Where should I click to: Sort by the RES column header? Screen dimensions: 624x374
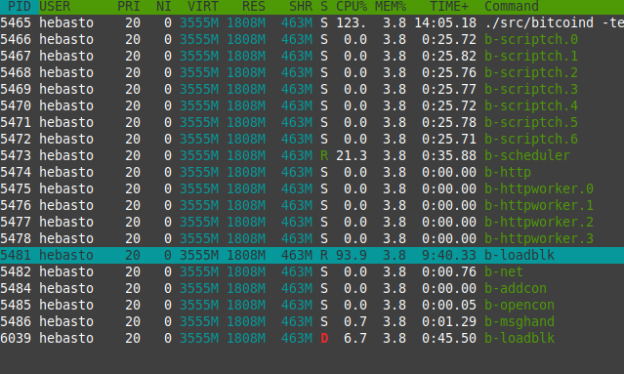(x=254, y=7)
